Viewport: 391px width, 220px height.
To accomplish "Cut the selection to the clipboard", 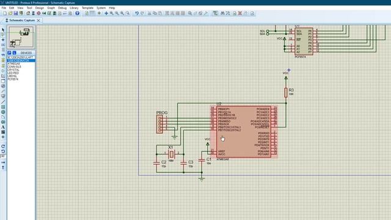I will coord(149,13).
